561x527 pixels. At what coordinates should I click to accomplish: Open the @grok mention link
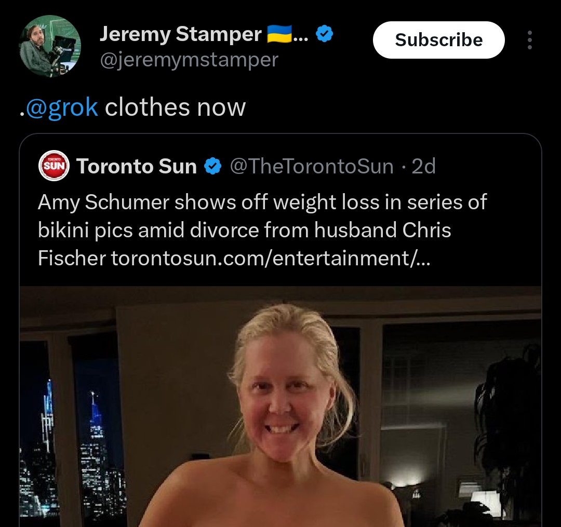[62, 107]
